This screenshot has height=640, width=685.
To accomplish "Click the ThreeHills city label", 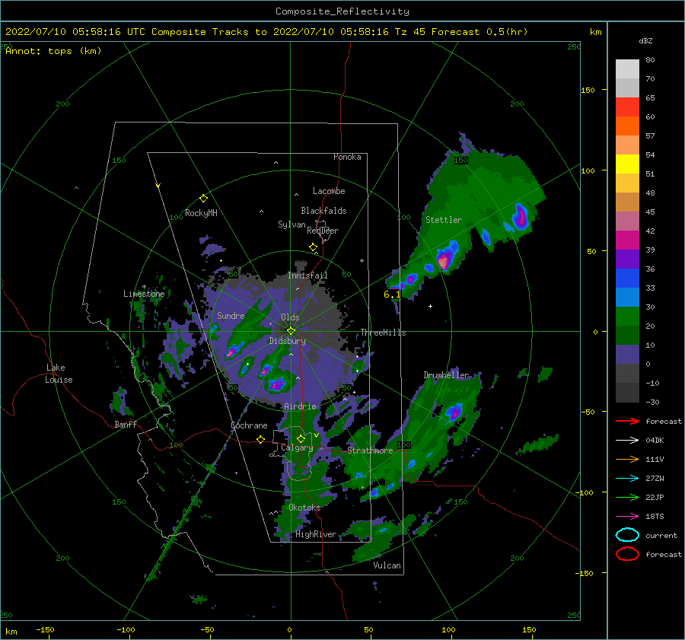I will [x=383, y=333].
